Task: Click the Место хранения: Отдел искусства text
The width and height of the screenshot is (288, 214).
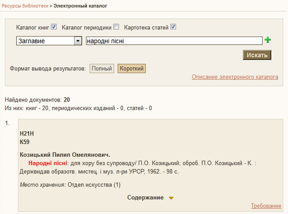Action: point(70,185)
